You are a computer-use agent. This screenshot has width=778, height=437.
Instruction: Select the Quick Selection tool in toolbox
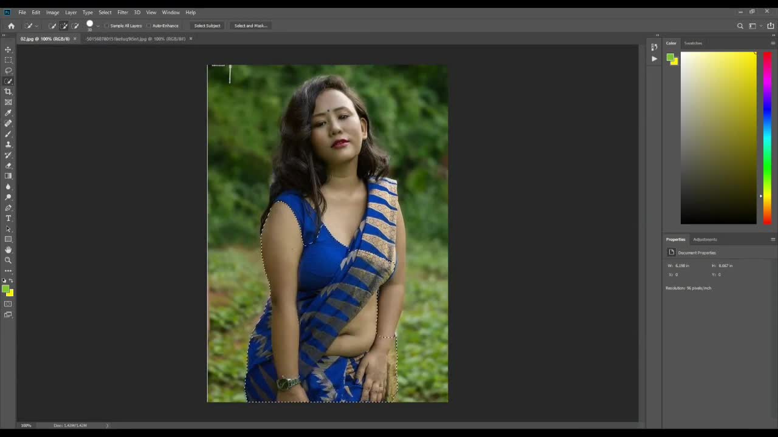[x=8, y=81]
